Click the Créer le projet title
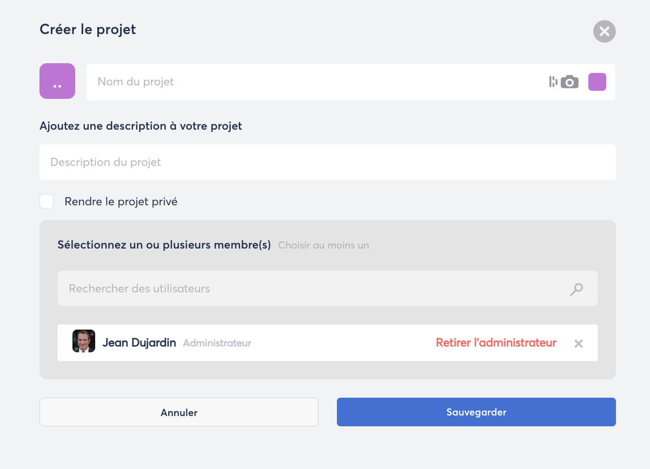 tap(88, 29)
